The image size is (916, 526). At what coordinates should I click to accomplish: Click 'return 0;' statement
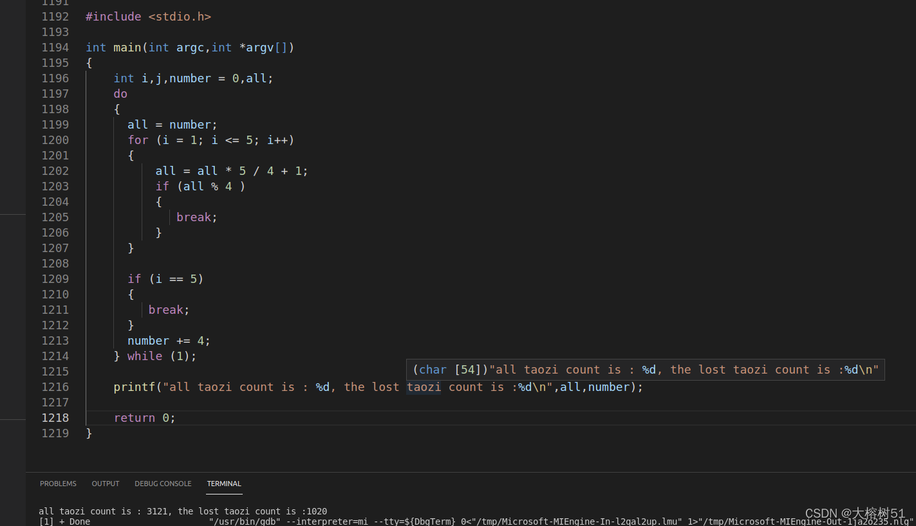click(x=145, y=417)
